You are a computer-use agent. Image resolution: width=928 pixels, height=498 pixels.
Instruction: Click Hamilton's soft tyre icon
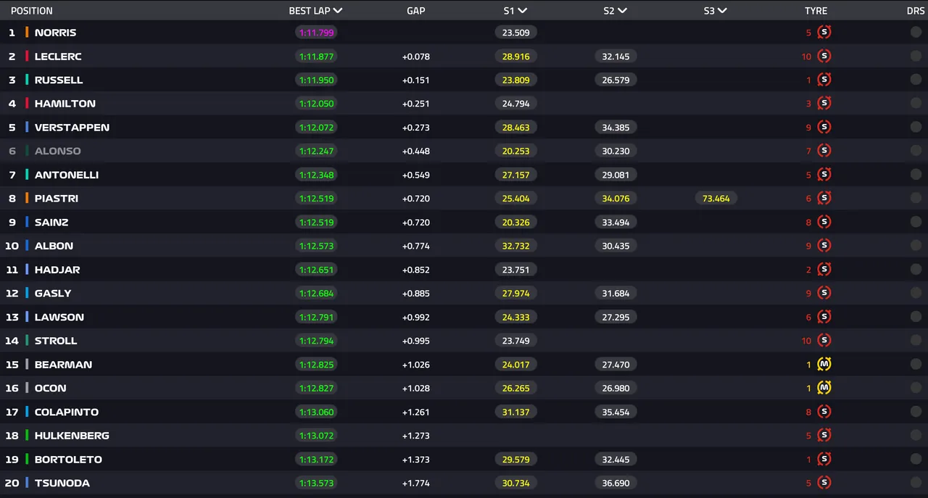(824, 104)
